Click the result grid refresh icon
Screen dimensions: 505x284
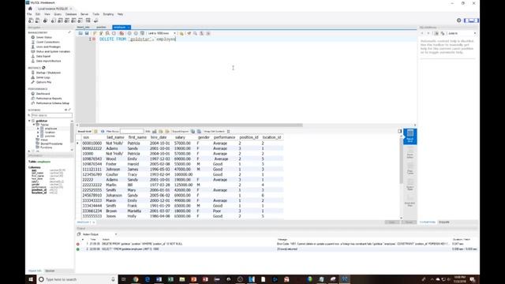[103, 132]
